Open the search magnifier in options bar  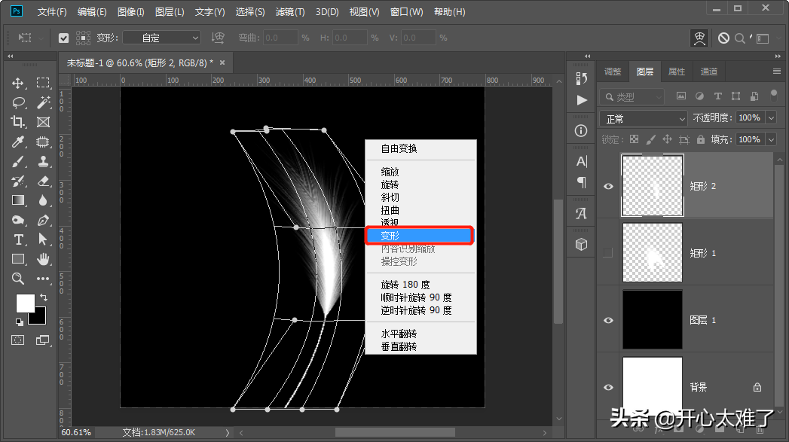point(740,38)
